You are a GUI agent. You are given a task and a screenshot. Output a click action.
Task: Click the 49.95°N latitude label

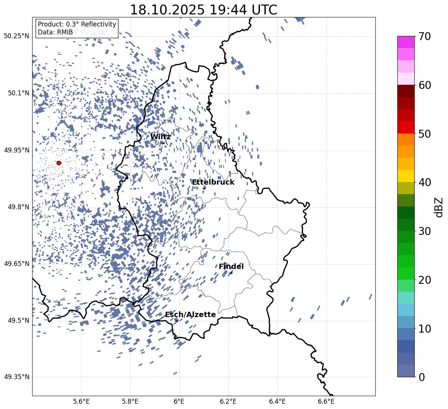click(17, 150)
